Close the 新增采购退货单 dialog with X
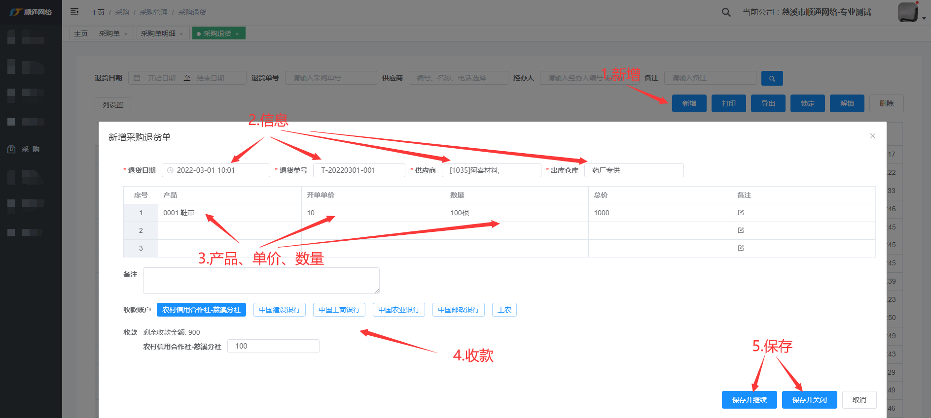This screenshot has width=931, height=418. point(872,136)
